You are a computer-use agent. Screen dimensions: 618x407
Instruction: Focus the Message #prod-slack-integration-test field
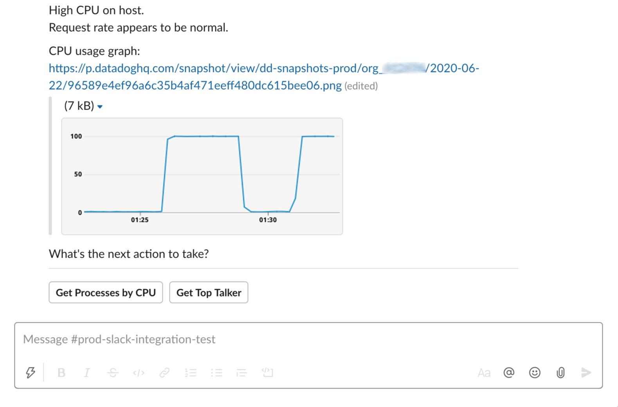(308, 339)
